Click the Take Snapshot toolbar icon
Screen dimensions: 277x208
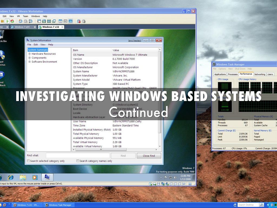tap(21, 21)
